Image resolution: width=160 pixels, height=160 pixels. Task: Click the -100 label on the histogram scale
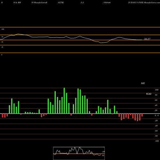[157, 141]
